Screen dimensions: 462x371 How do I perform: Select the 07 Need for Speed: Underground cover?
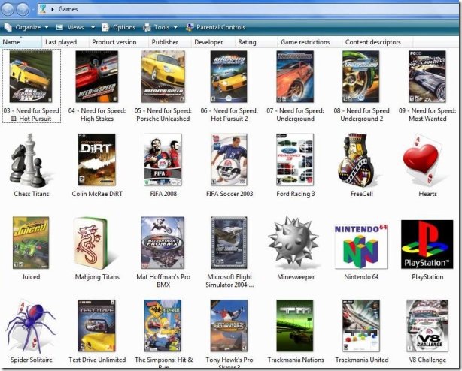(295, 77)
